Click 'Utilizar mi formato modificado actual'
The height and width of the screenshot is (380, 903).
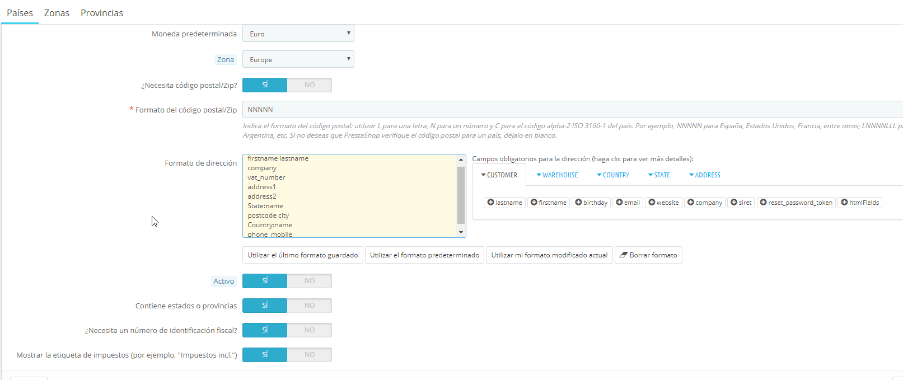pos(549,255)
